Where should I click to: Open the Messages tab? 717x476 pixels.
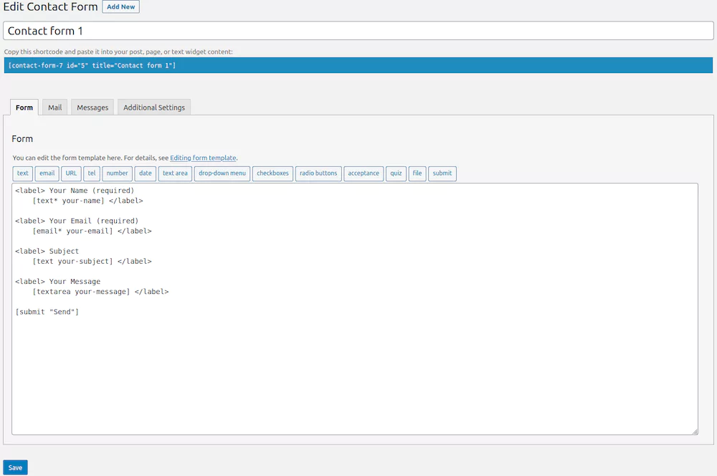[92, 108]
